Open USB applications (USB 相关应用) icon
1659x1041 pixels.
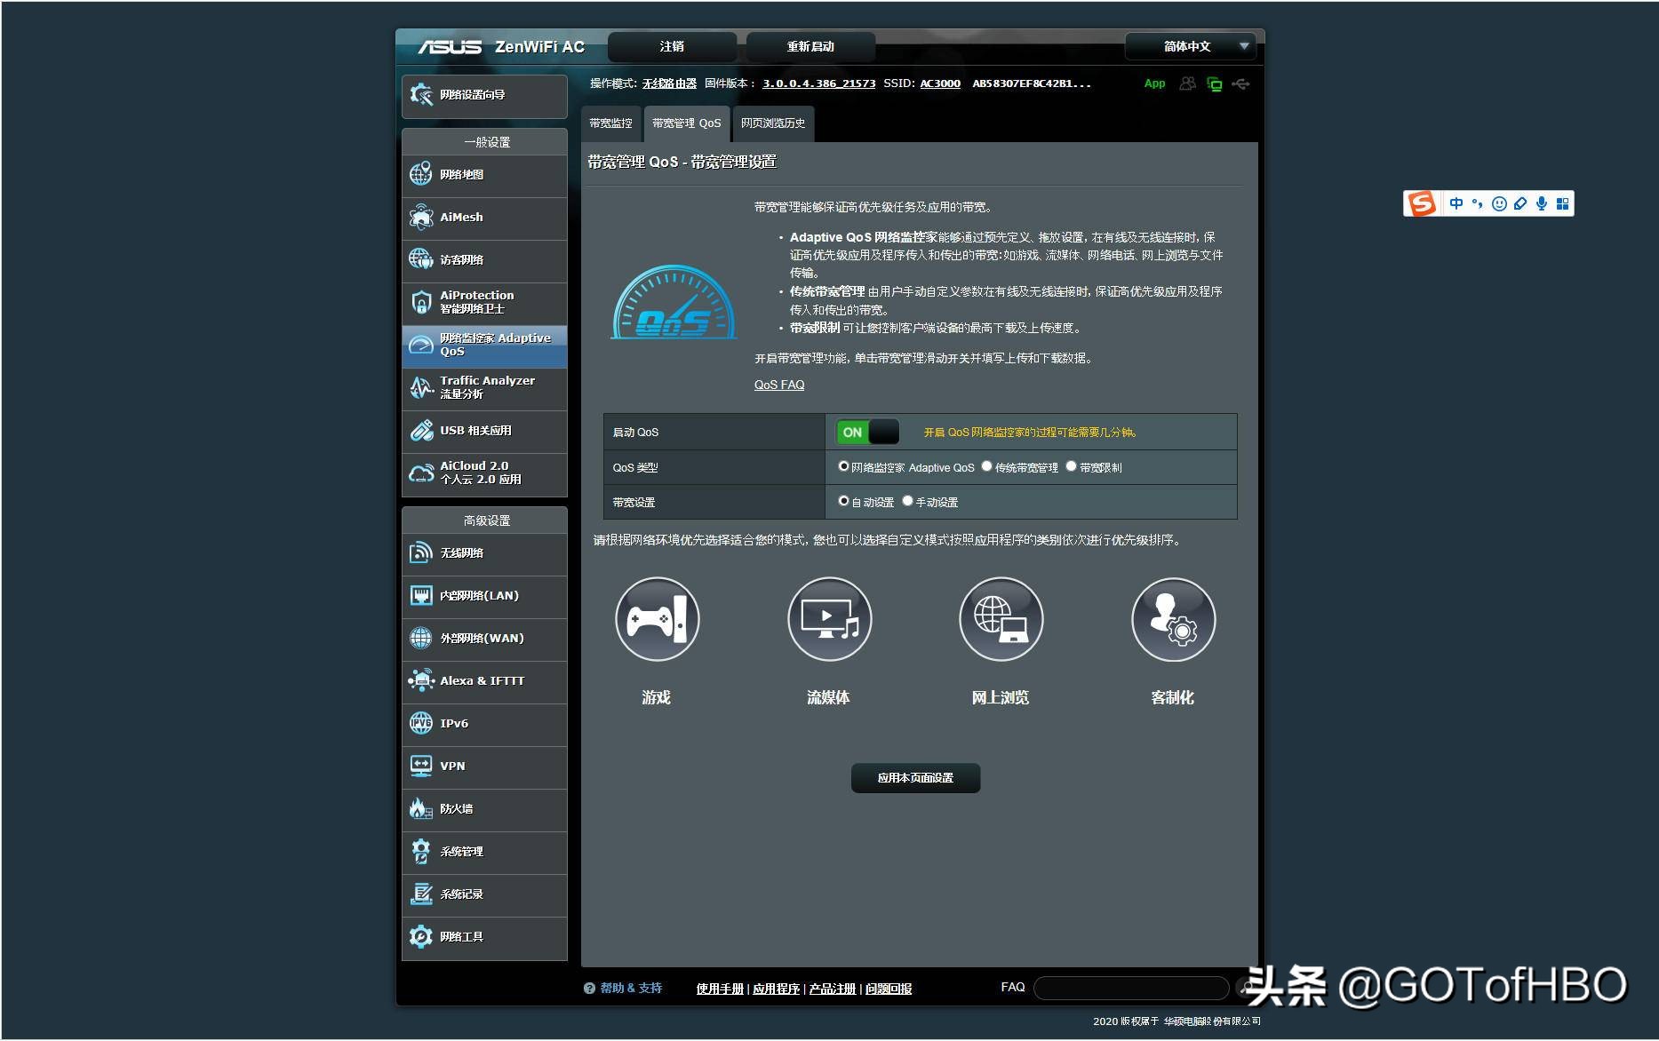(421, 430)
